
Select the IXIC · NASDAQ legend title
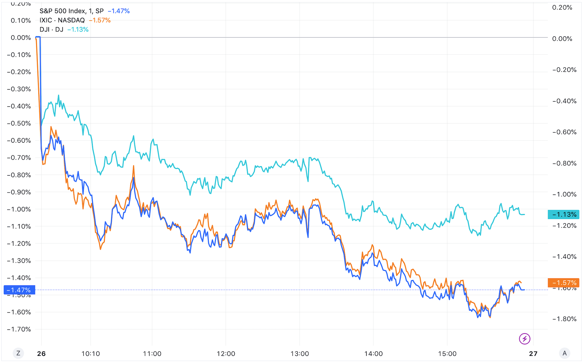pyautogui.click(x=62, y=20)
